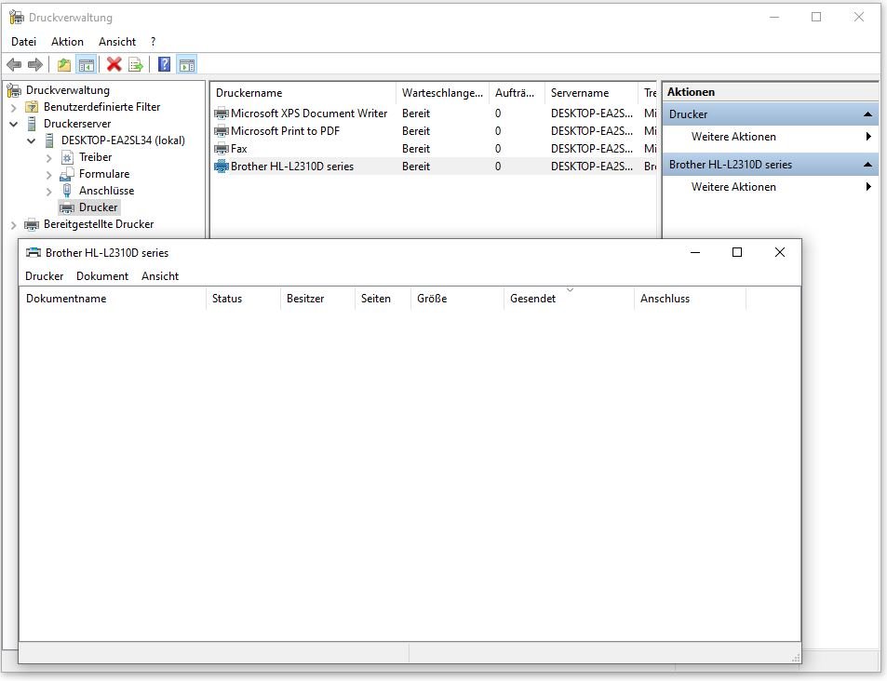Minimize the Brother HL-L2310D series queue window
Viewport: 887px width, 681px height.
tap(695, 252)
